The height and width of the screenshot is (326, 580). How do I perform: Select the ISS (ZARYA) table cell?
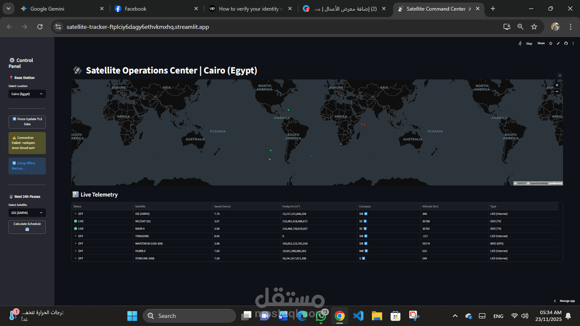click(x=173, y=214)
